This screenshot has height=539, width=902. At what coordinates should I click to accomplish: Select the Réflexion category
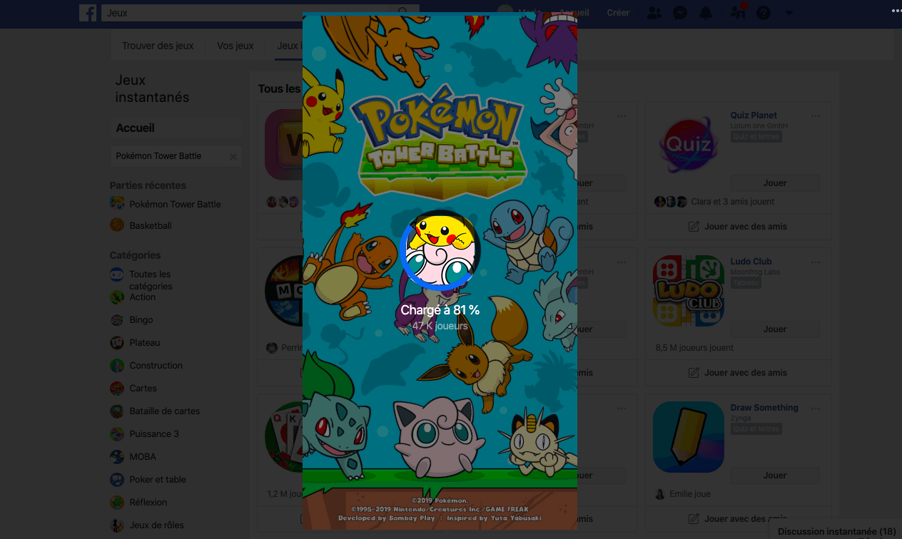148,503
